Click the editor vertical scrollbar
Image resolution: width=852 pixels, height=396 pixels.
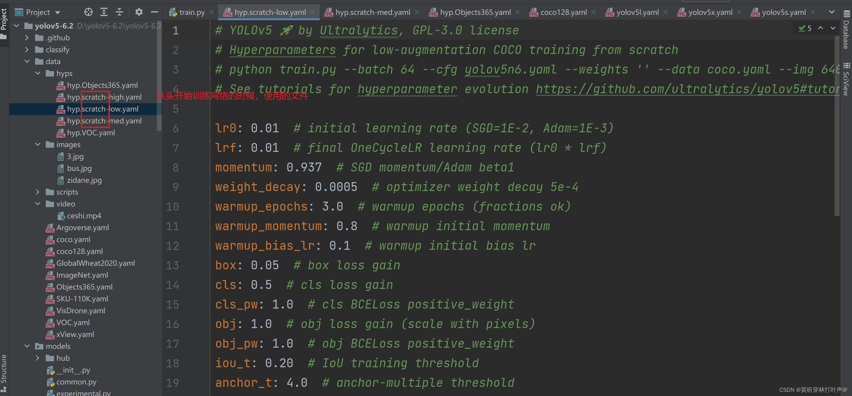click(x=837, y=125)
